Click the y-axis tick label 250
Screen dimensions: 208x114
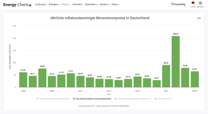[14, 26]
